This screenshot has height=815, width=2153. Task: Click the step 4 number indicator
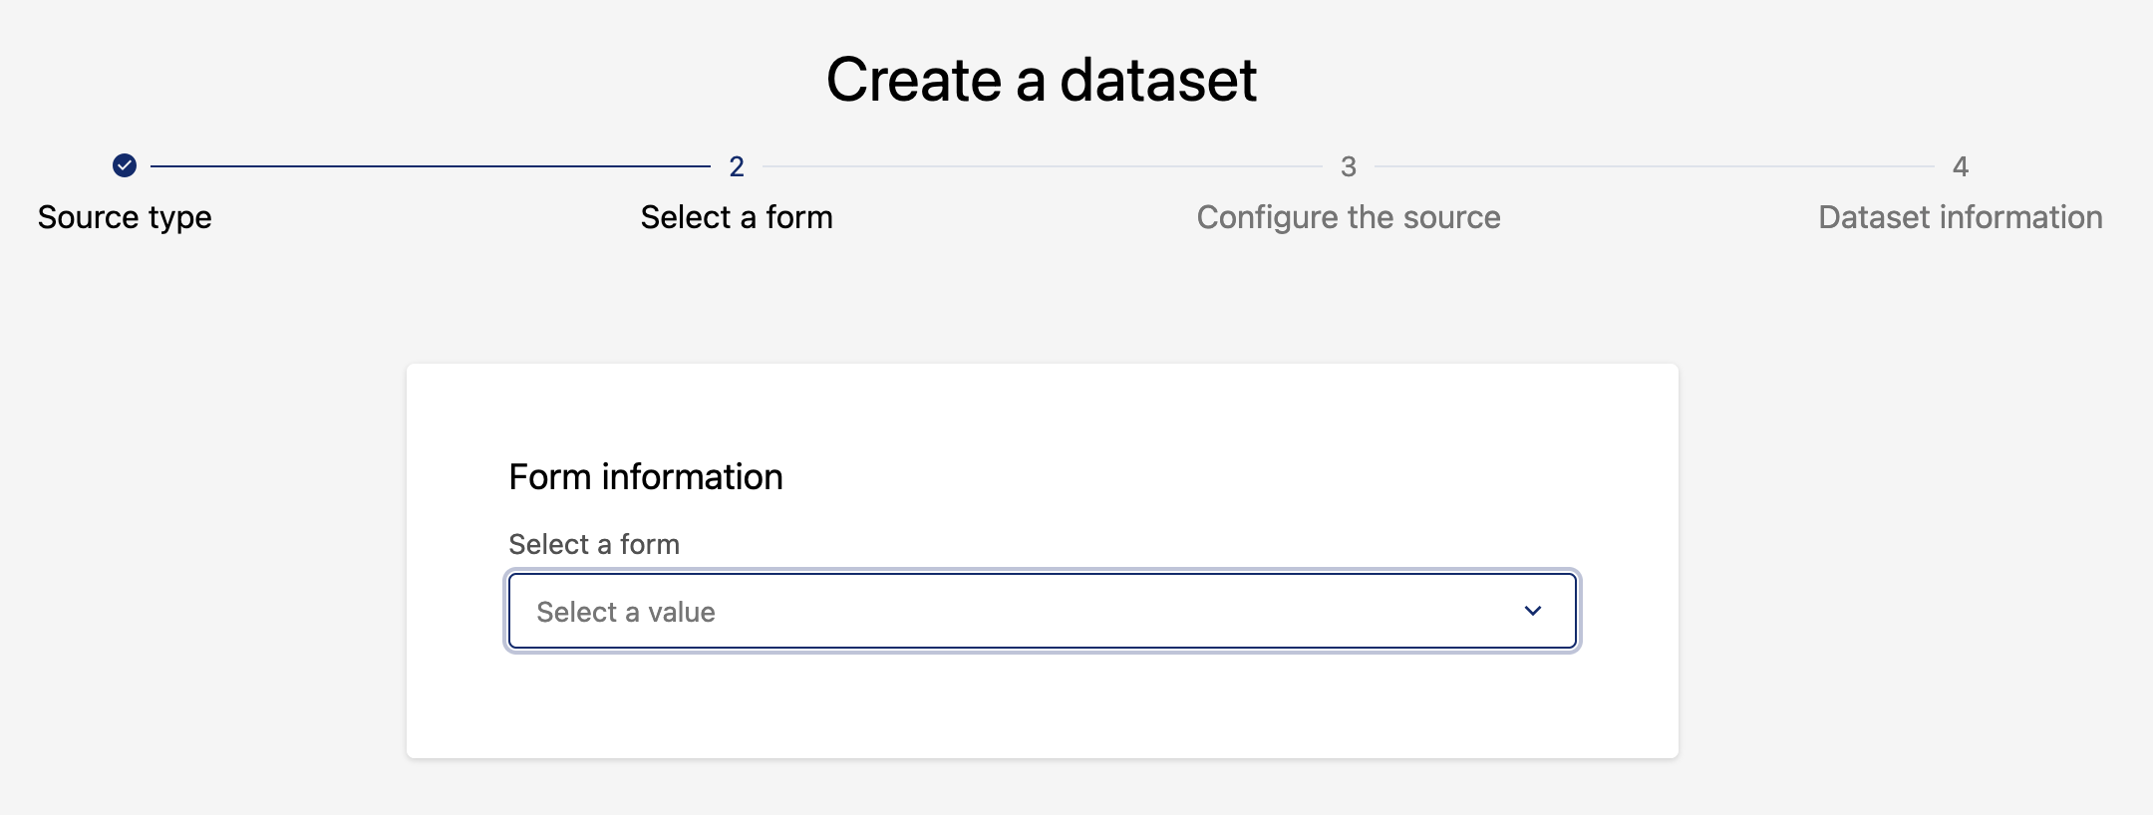point(1960,166)
